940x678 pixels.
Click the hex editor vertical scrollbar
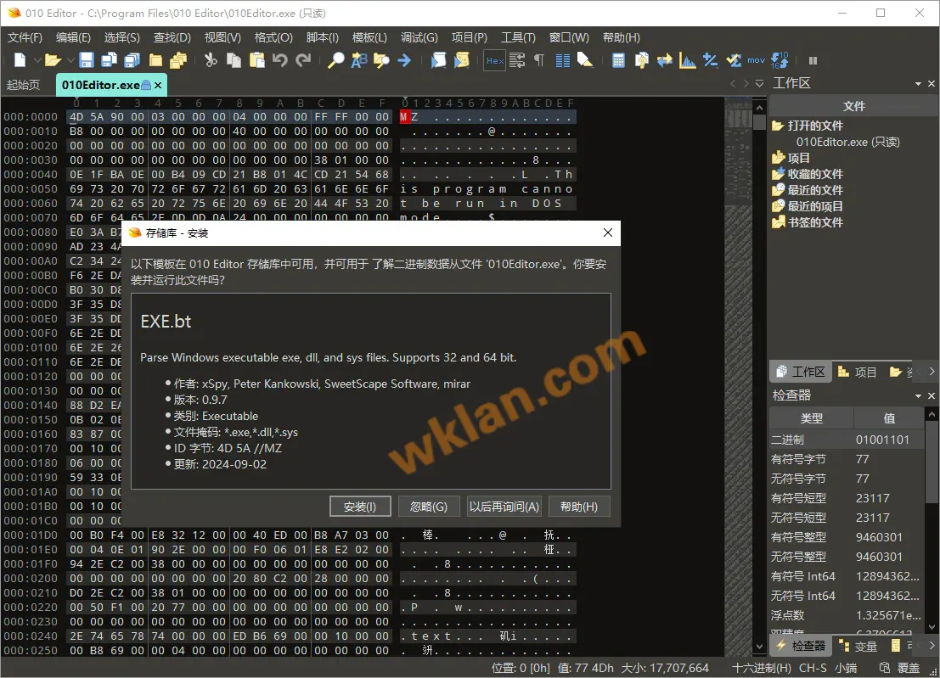pos(759,378)
